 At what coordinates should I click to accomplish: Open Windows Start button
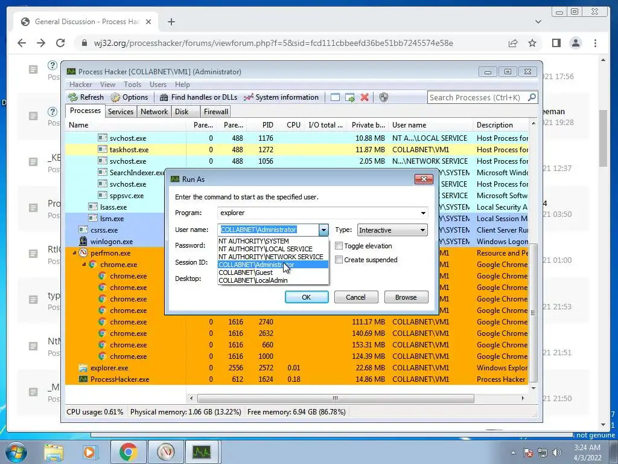[16, 452]
